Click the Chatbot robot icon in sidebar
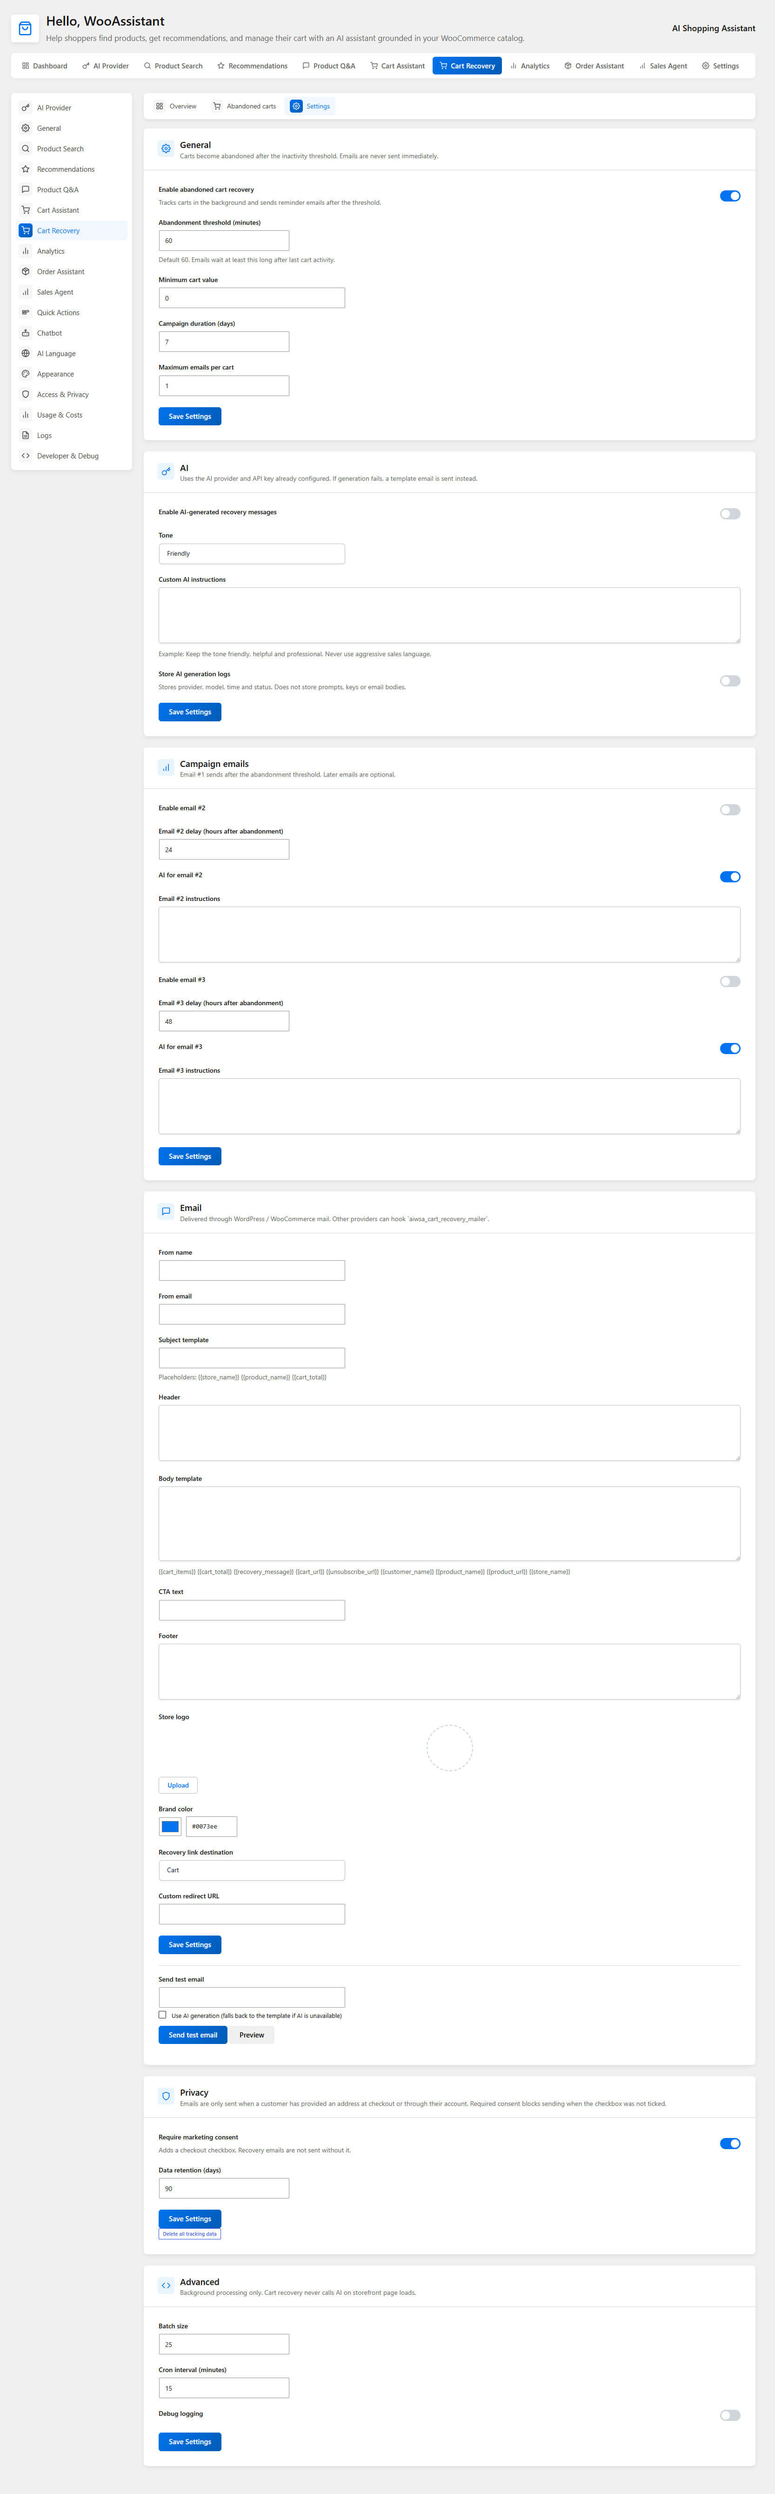This screenshot has width=775, height=2494. [25, 333]
